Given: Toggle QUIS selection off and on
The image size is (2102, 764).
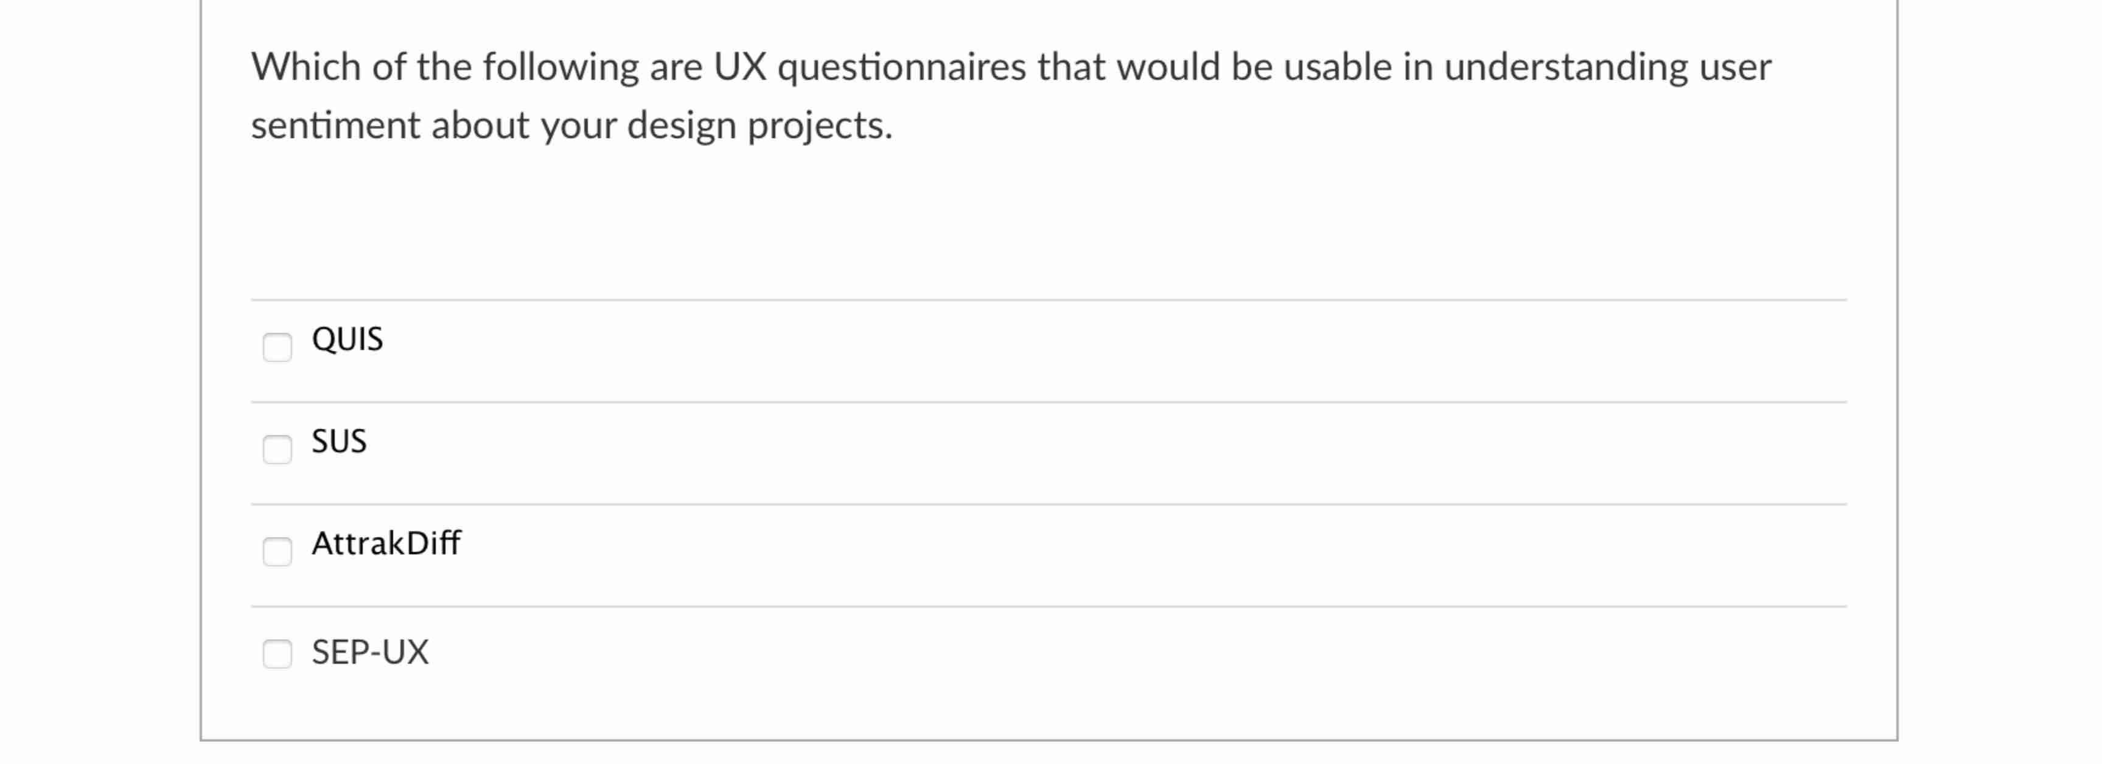Looking at the screenshot, I should tap(277, 347).
